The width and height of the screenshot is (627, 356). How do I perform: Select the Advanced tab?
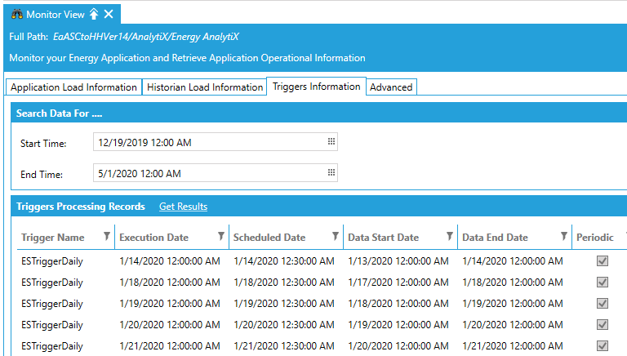(x=391, y=87)
